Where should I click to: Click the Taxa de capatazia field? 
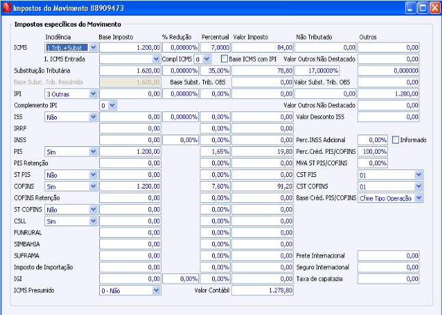point(389,279)
